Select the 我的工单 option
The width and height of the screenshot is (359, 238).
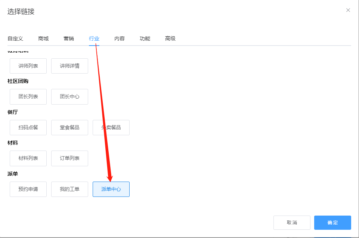(69, 189)
